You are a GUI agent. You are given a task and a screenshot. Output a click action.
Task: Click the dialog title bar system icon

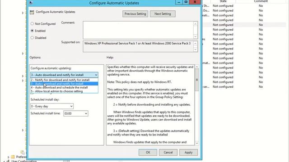point(31,3)
